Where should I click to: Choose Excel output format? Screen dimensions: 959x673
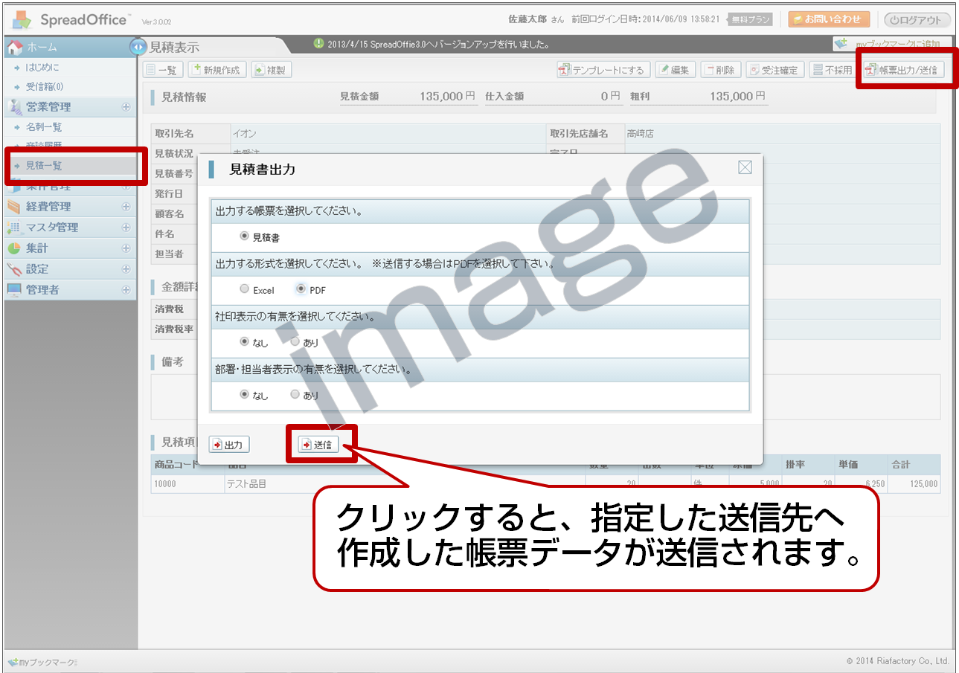point(244,289)
